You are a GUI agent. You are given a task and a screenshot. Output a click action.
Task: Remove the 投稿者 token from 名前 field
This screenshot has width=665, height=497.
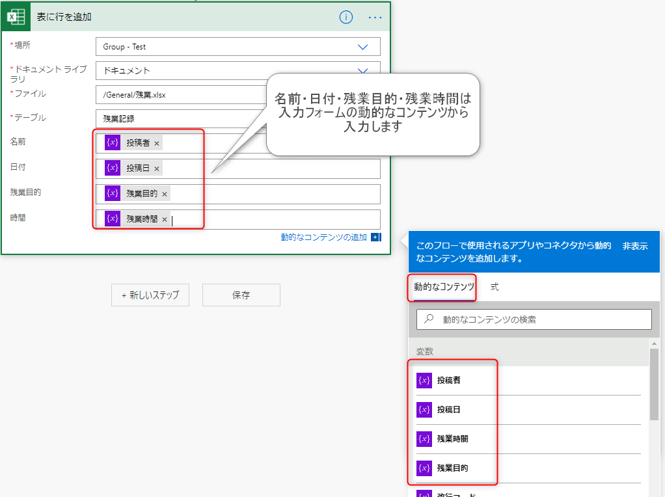157,143
